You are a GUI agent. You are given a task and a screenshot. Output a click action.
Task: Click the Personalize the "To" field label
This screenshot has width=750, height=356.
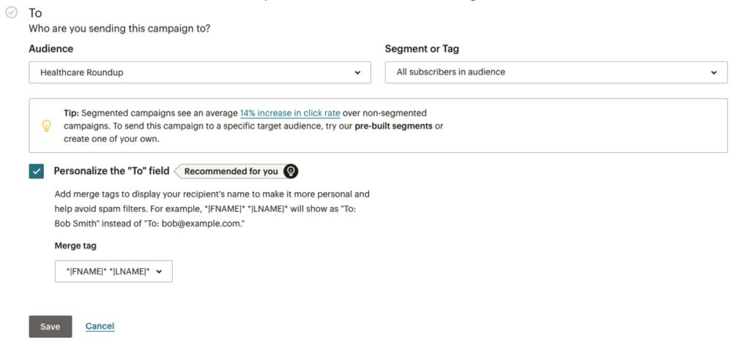coord(111,171)
